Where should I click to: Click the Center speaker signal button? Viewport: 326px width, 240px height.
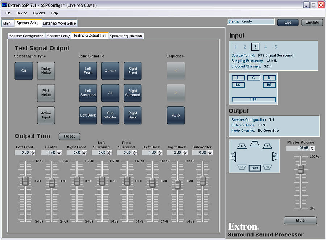pos(110,71)
